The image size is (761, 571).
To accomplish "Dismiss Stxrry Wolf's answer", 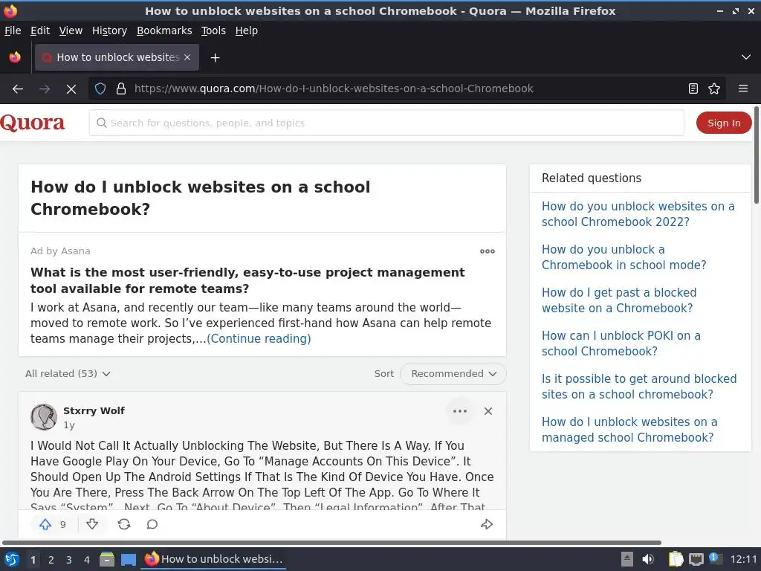I will coord(488,411).
